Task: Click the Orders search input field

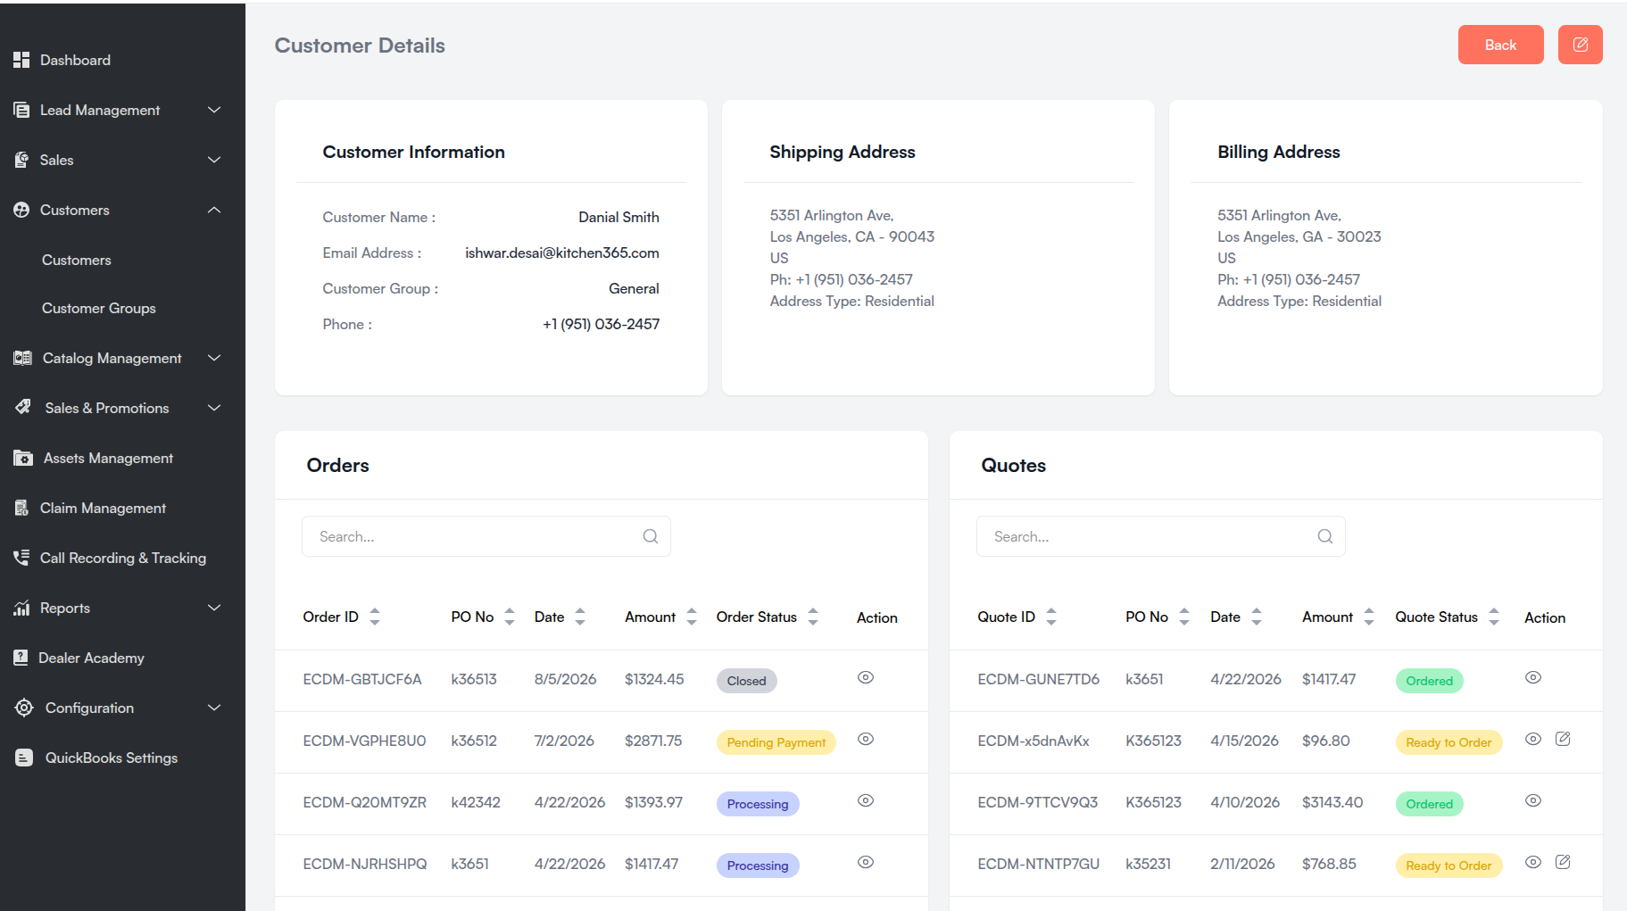Action: pyautogui.click(x=486, y=536)
